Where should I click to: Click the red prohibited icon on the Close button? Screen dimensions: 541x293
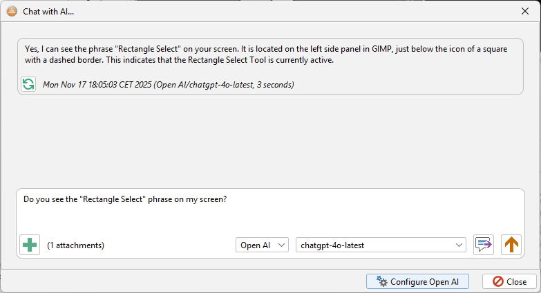[497, 281]
